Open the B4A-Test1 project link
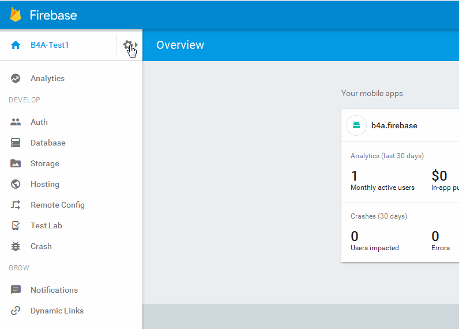Image resolution: width=459 pixels, height=329 pixels. 50,45
